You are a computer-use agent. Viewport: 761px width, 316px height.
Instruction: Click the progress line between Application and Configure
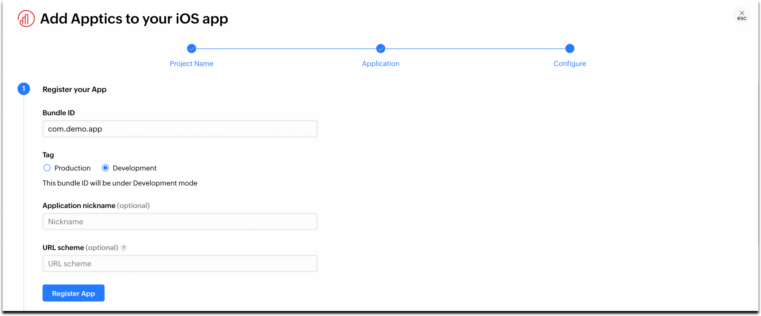point(475,49)
